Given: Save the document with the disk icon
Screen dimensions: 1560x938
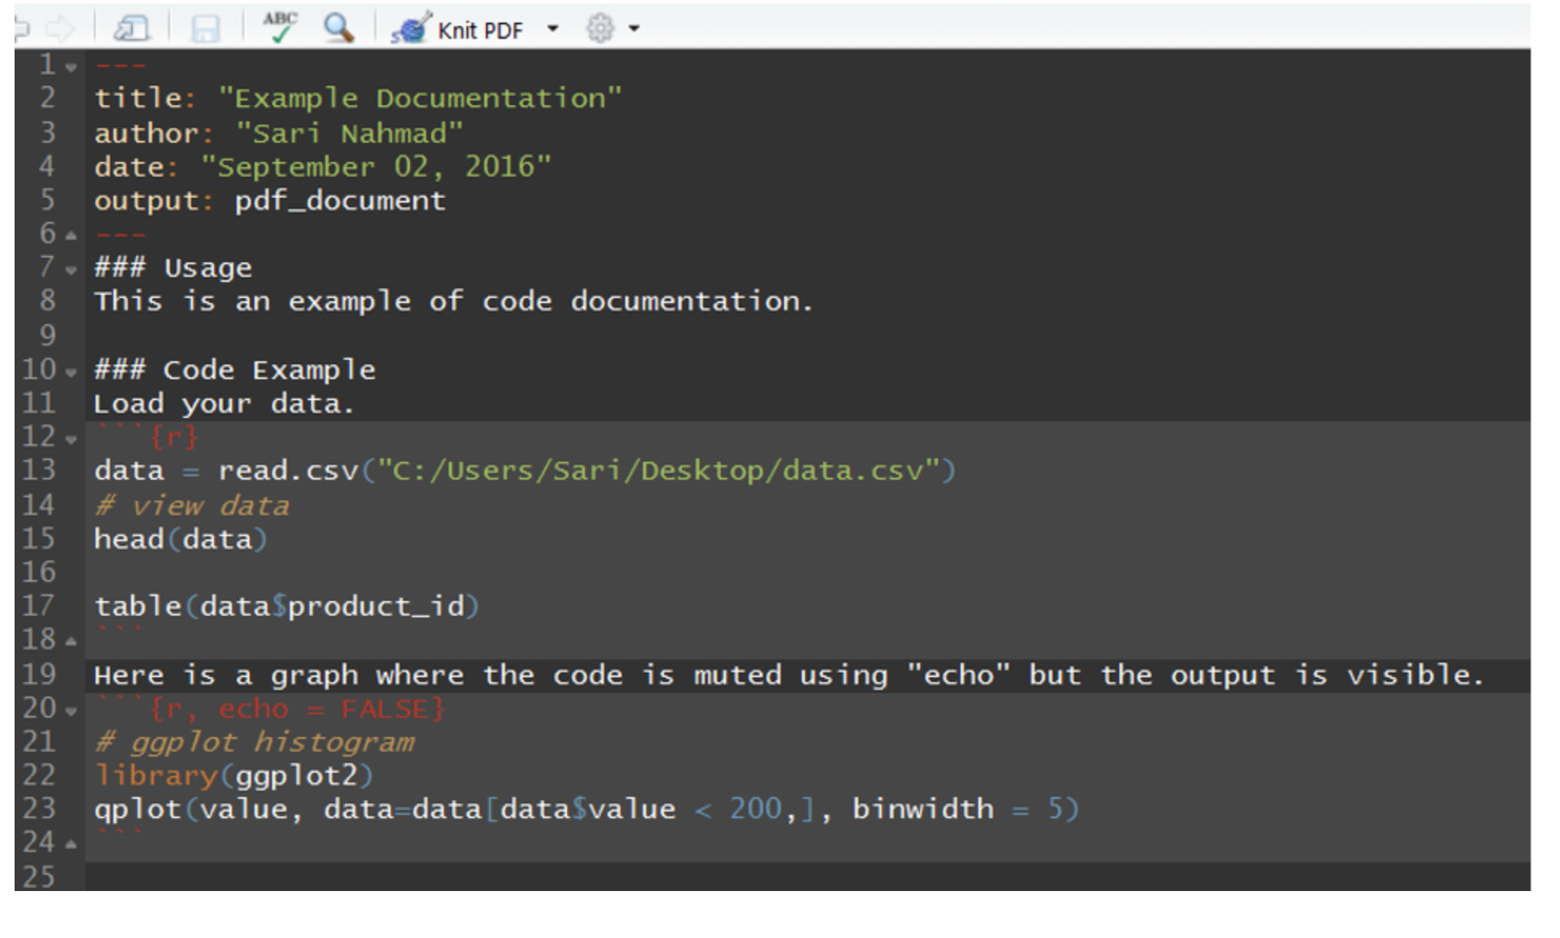Looking at the screenshot, I should click(205, 29).
